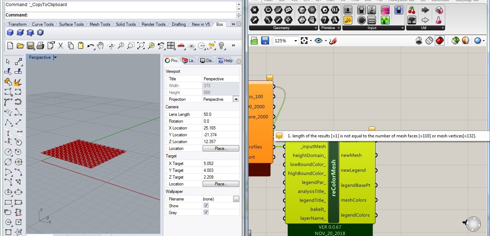Viewport: 490px width, 236px height.
Task: Click the light bulb icon in Rhino toolbar
Action: [x=221, y=46]
